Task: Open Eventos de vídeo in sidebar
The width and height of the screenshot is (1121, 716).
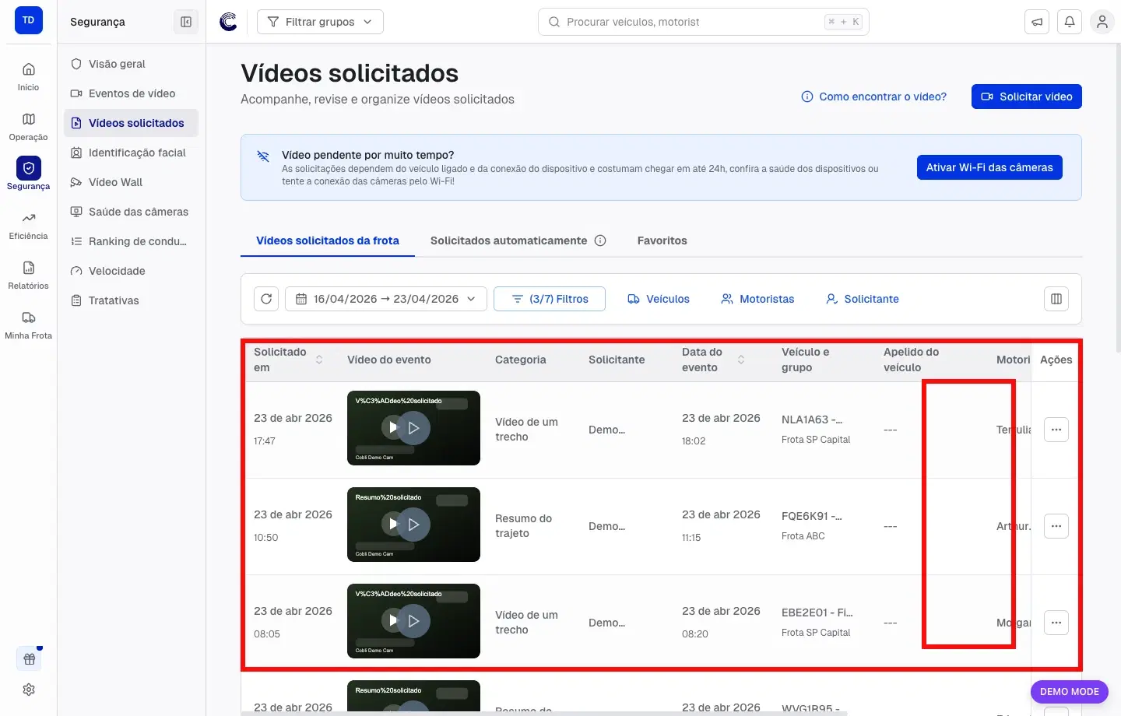Action: (x=131, y=93)
